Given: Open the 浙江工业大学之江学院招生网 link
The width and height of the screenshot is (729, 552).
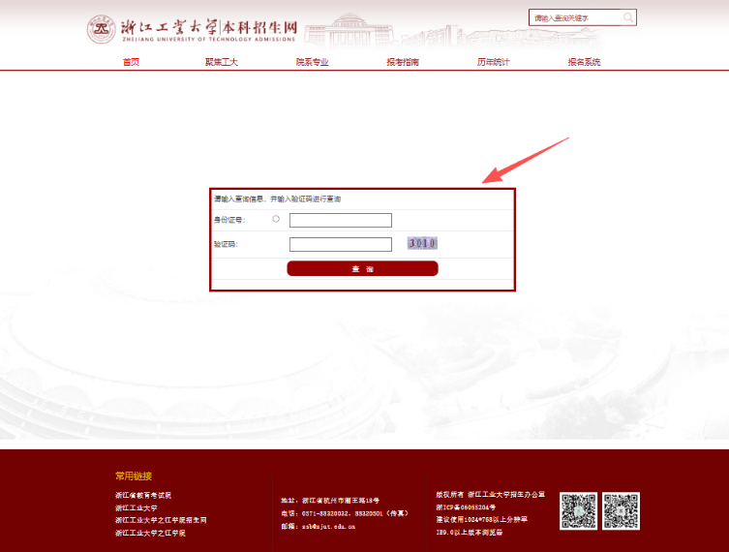Looking at the screenshot, I should (161, 520).
